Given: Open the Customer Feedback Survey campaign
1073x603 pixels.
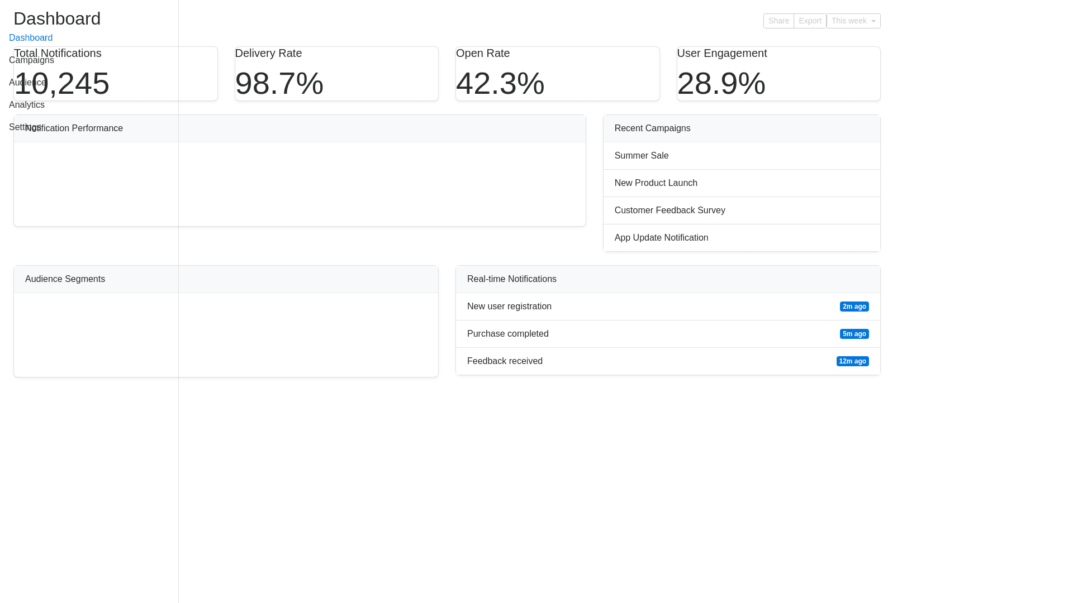Looking at the screenshot, I should tap(670, 210).
